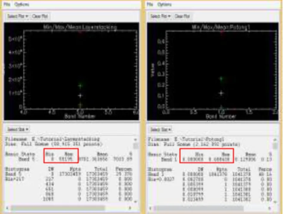Expand Select Stat dropdown in Potong1 window

pyautogui.click(x=161, y=130)
